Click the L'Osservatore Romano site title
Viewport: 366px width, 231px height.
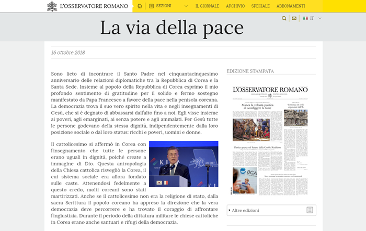point(94,6)
